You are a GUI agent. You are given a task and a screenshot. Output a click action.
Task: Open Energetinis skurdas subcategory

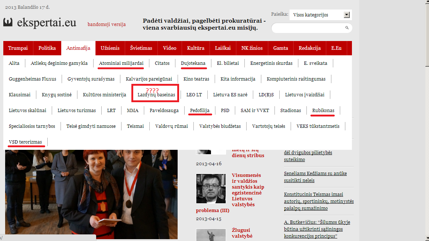tap(272, 63)
